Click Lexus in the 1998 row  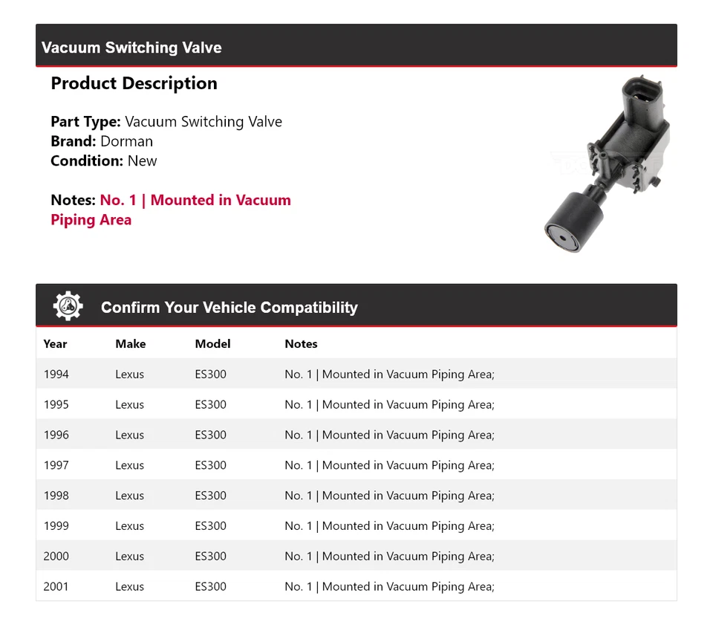(x=129, y=496)
